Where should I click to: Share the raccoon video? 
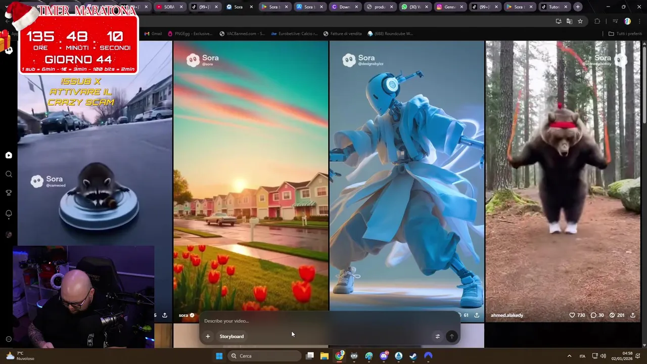[165, 315]
